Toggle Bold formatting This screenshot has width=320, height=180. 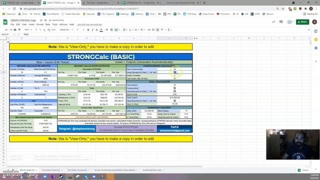(x=88, y=30)
